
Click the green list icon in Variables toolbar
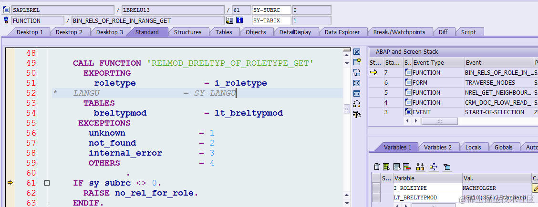point(387,167)
